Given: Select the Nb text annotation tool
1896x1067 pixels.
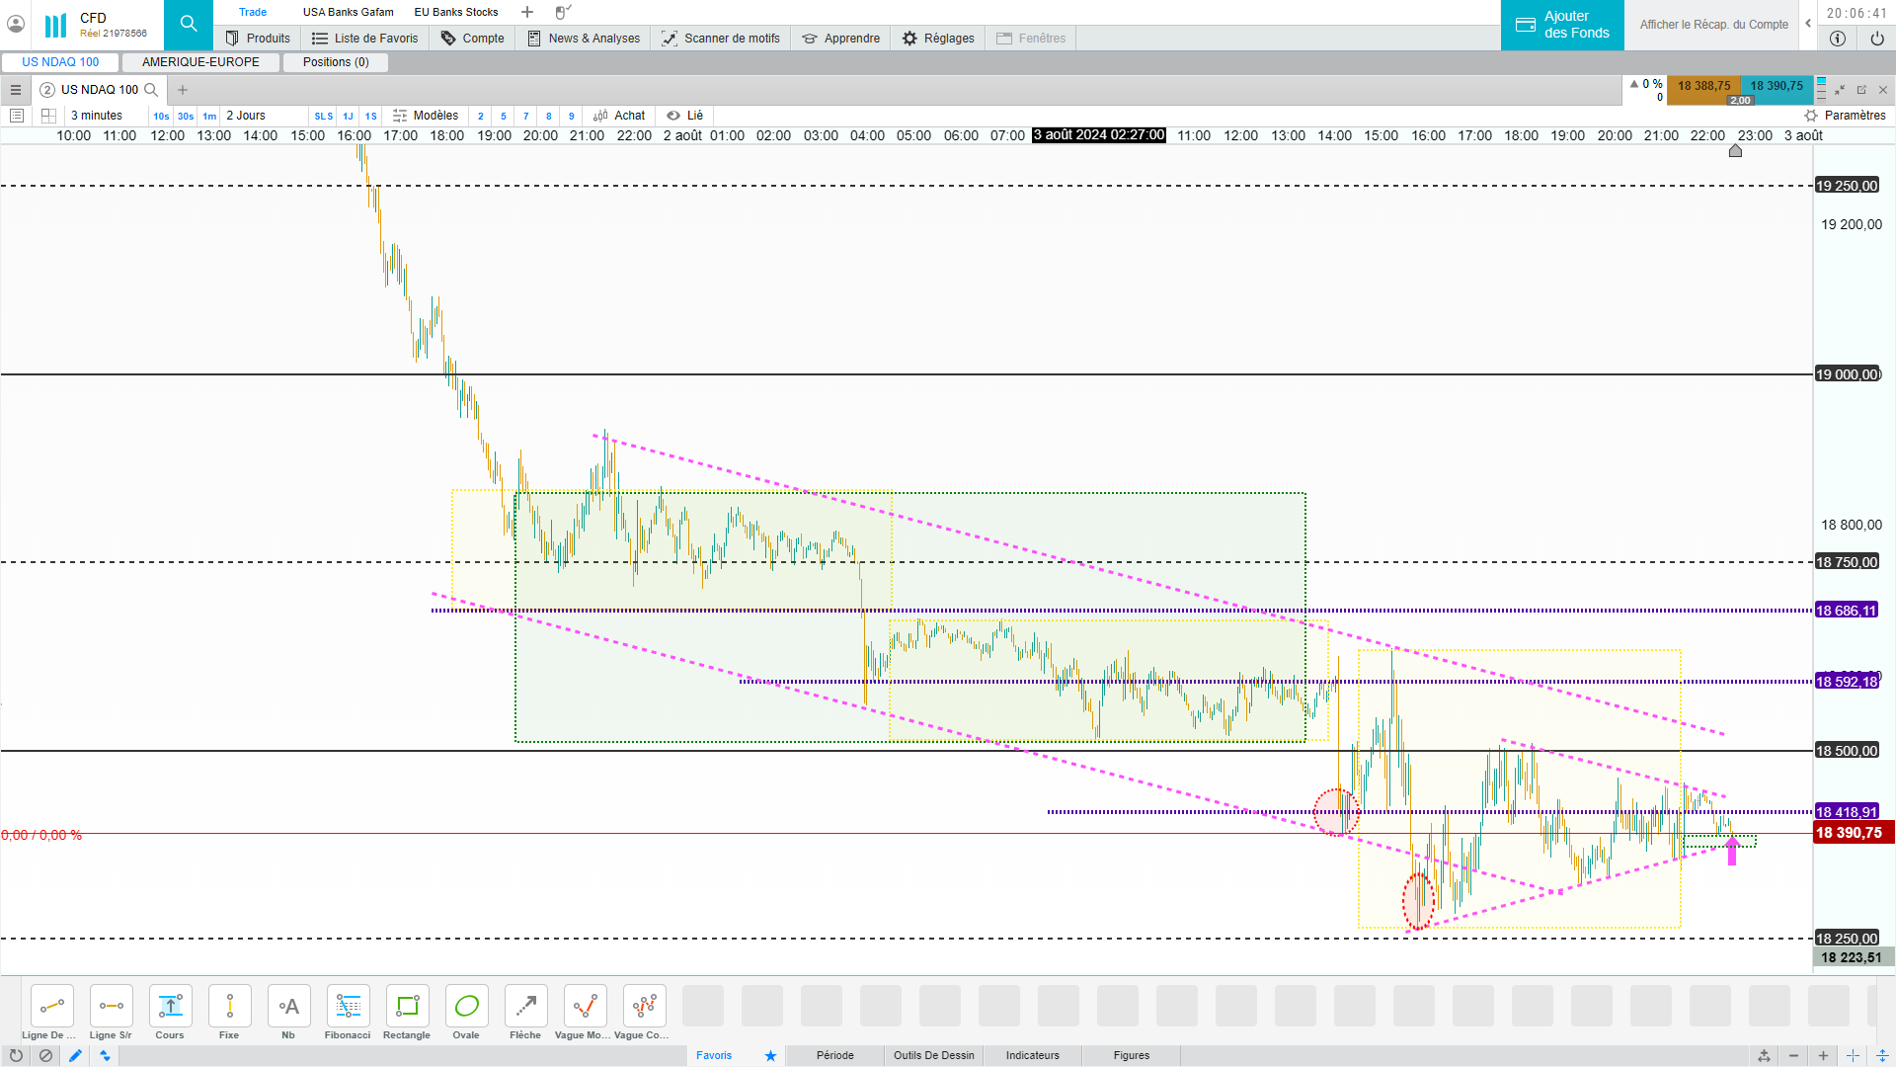Looking at the screenshot, I should pyautogui.click(x=288, y=1007).
